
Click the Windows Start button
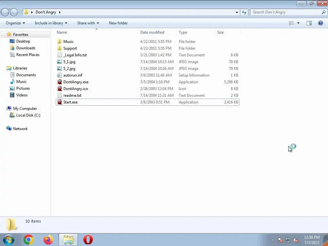pos(9,240)
